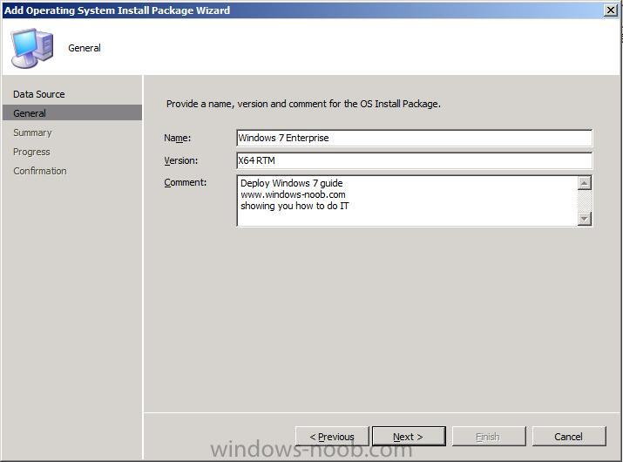The height and width of the screenshot is (462, 623).
Task: Select the General step in sidebar
Action: tap(72, 113)
